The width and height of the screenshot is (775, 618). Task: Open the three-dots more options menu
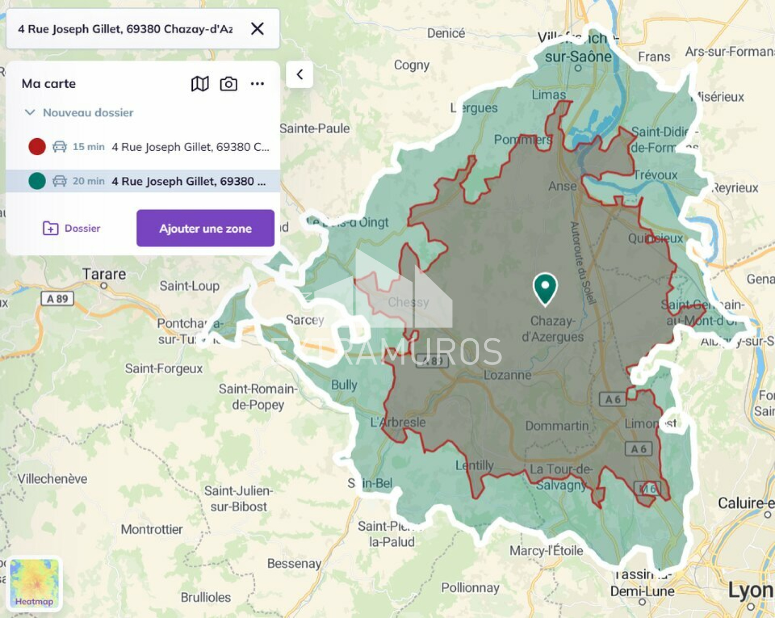click(257, 84)
